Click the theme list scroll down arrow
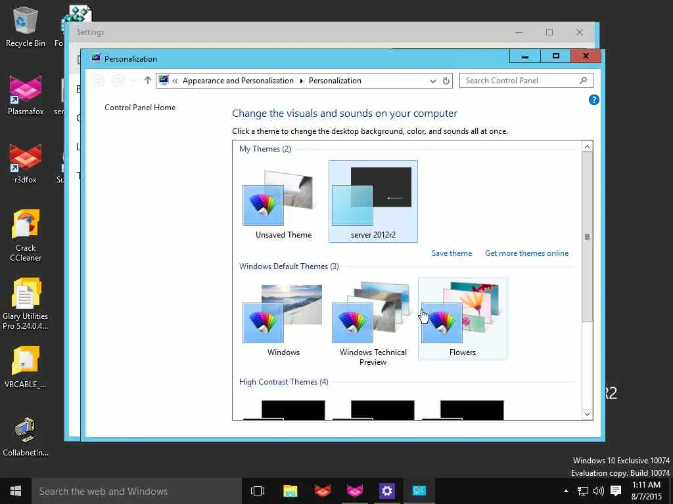 tap(587, 414)
